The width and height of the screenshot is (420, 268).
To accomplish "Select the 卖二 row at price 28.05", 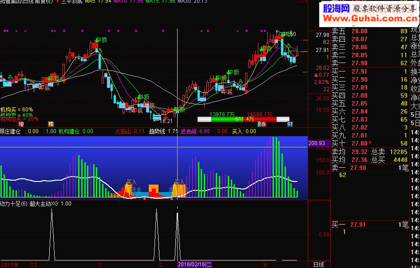I will tap(370, 55).
